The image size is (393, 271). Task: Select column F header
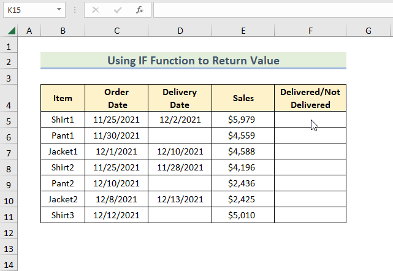click(x=310, y=31)
